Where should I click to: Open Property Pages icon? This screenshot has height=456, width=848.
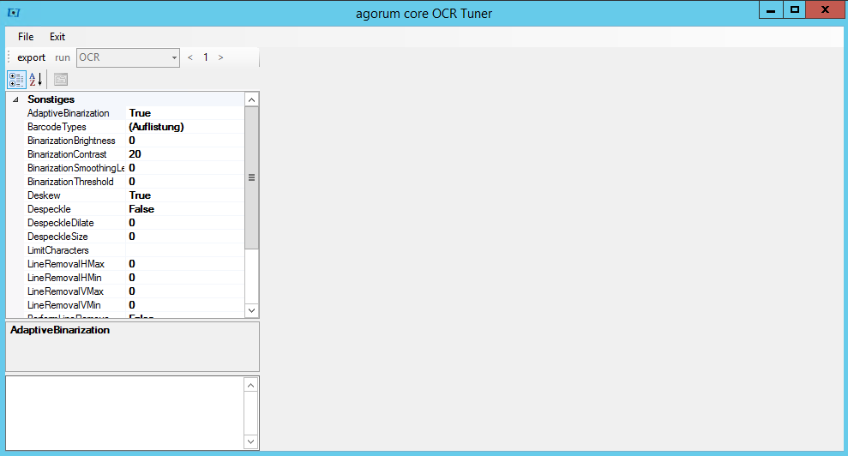point(61,80)
